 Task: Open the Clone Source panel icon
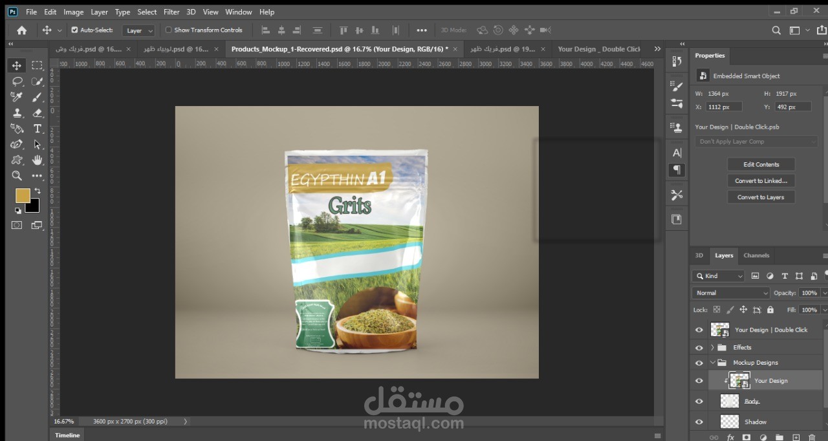tap(677, 127)
